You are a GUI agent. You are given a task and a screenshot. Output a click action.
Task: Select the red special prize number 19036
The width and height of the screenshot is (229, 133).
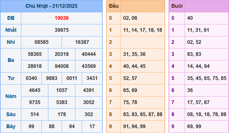62,18
